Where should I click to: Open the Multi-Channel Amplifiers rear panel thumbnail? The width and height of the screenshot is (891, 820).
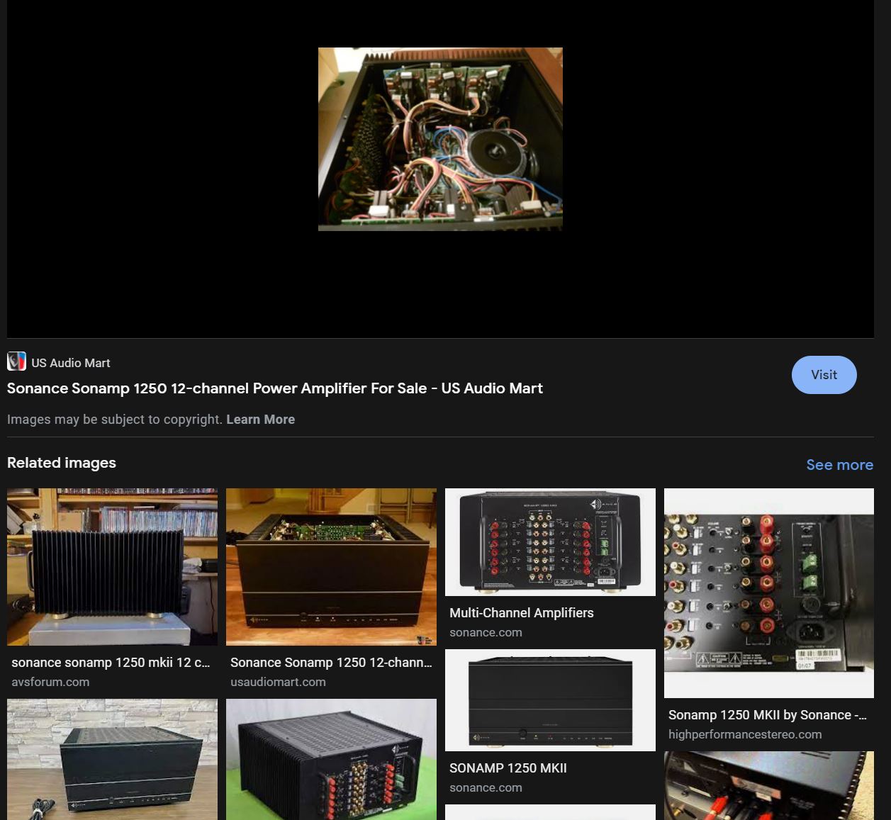tap(550, 541)
